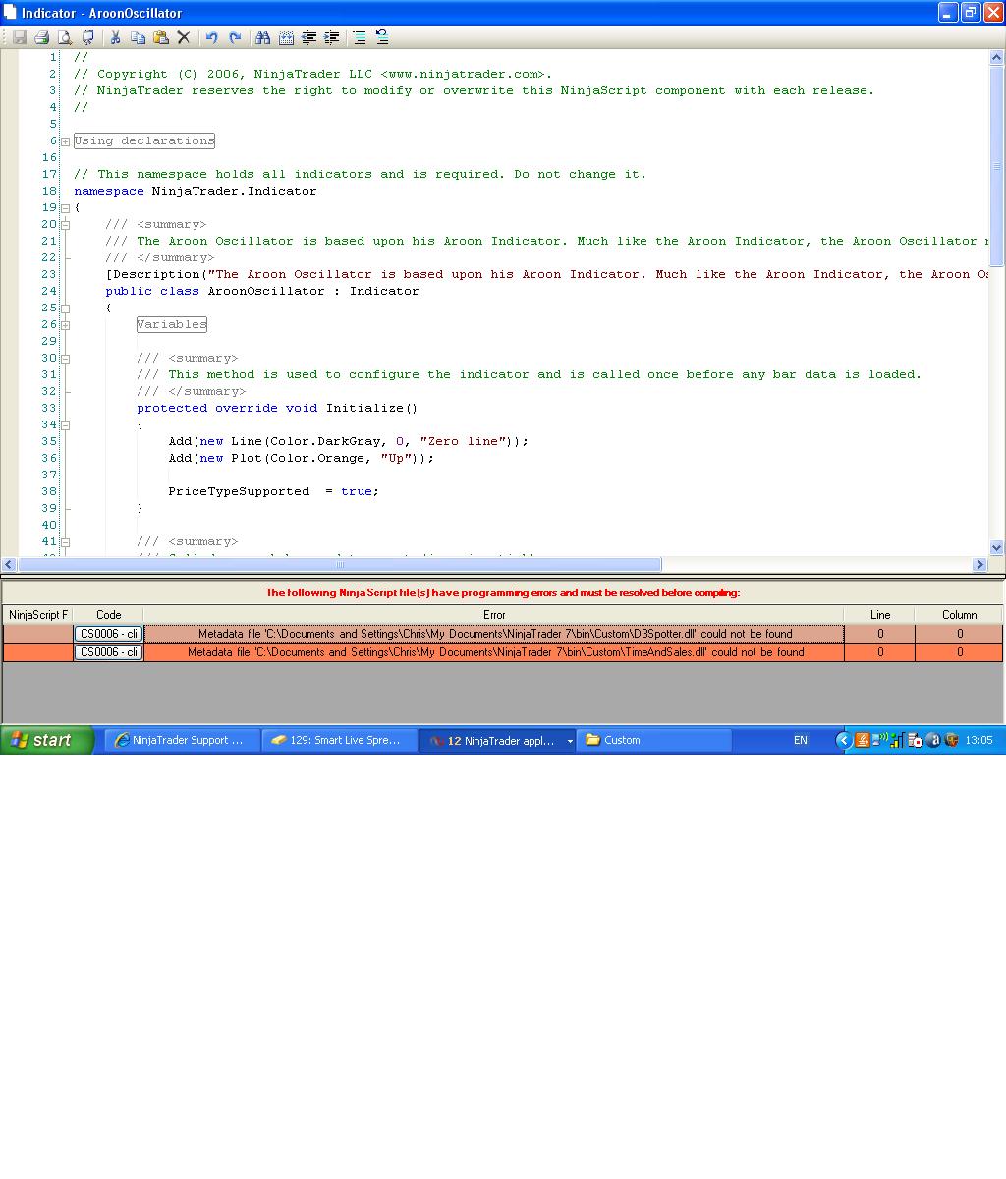1006x1179 pixels.
Task: Click 'protected override void Initialize()' line
Action: point(277,408)
